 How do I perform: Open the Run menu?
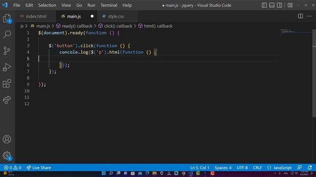click(x=91, y=5)
